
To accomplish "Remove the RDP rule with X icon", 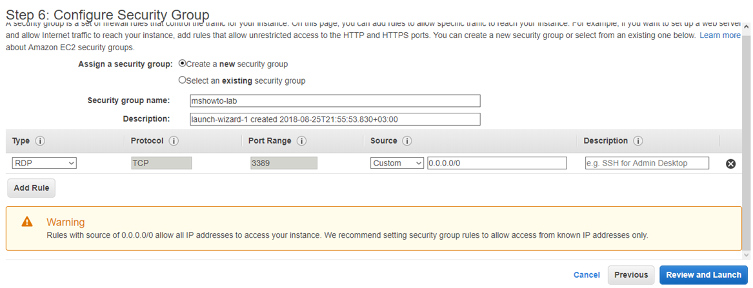I will point(730,164).
